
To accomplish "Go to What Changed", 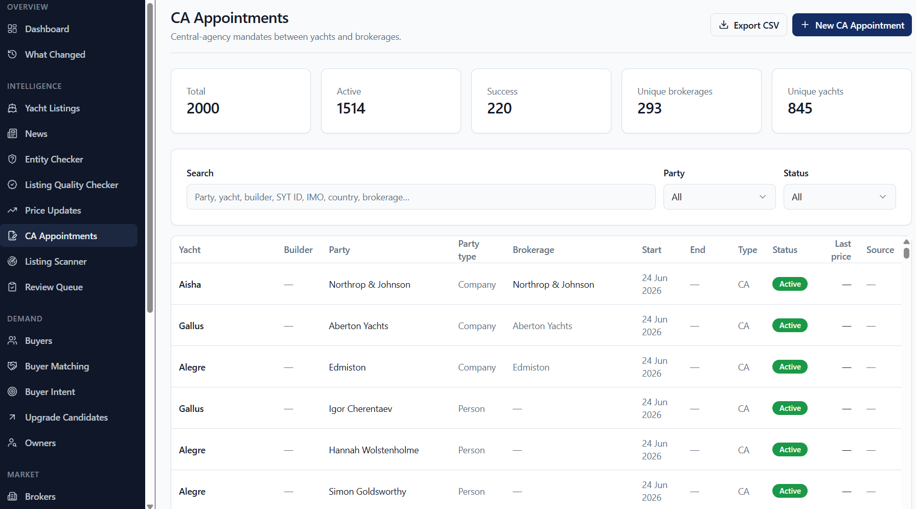I will tap(68, 54).
